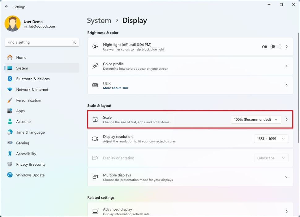Viewport: 300px width, 217px height.
Task: Click the HDR badge icon
Action: 95,85
